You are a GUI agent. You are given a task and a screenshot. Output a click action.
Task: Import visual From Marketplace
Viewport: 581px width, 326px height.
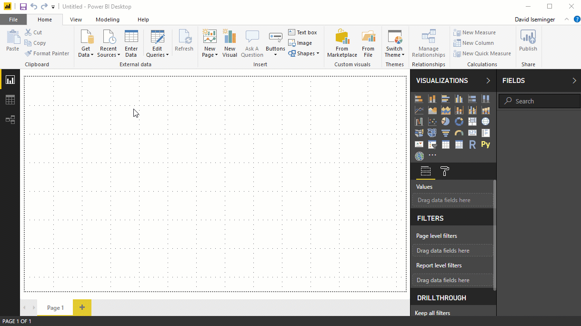pyautogui.click(x=342, y=44)
